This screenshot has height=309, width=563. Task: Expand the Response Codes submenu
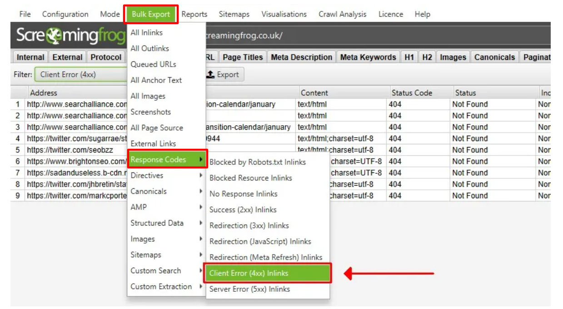(167, 160)
